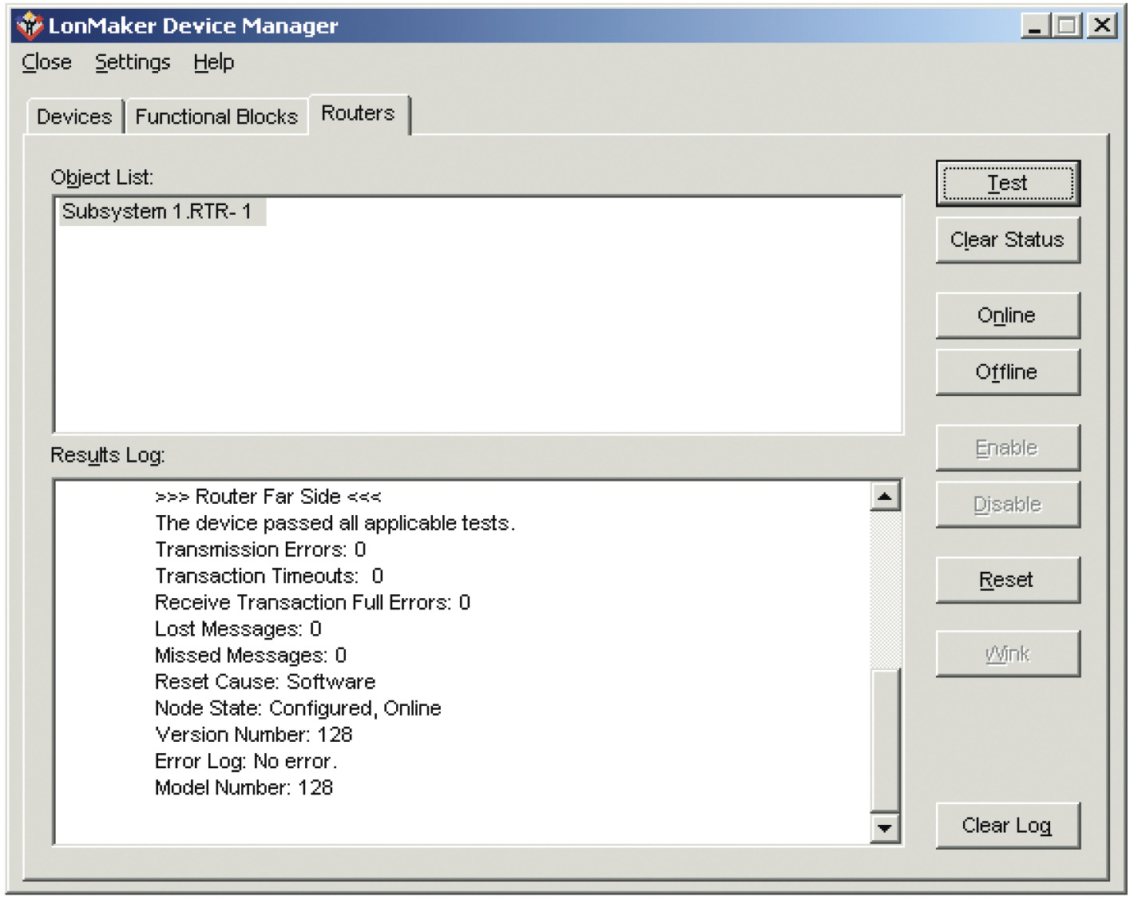Switch to the Devices tab
This screenshot has width=1130, height=900.
(74, 117)
